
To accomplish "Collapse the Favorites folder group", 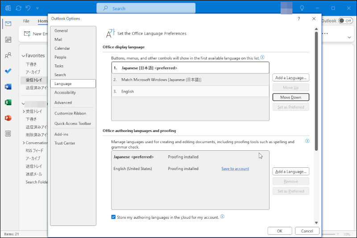I will point(23,56).
